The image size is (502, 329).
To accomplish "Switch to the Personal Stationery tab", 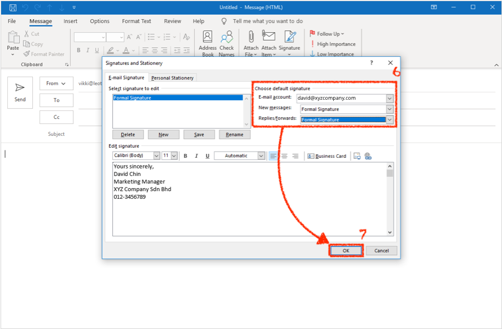I will (172, 78).
